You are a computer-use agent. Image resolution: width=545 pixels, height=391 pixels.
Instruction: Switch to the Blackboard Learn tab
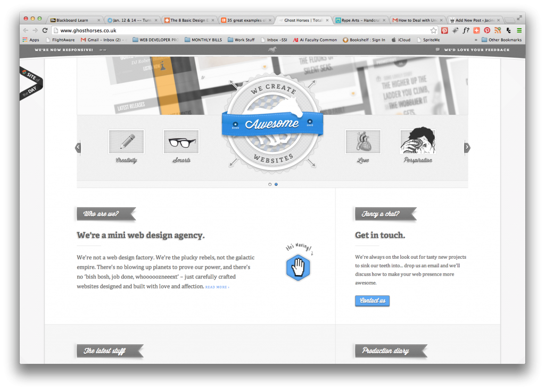[75, 20]
